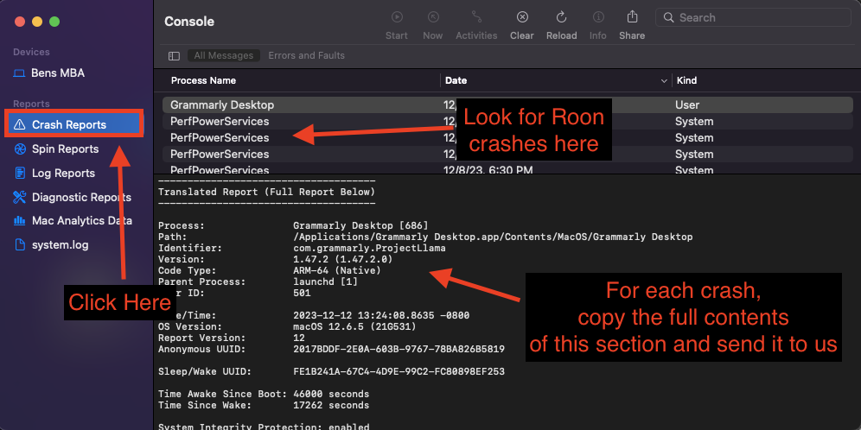This screenshot has height=430, width=861.
Task: Click the Console window title
Action: coord(189,22)
